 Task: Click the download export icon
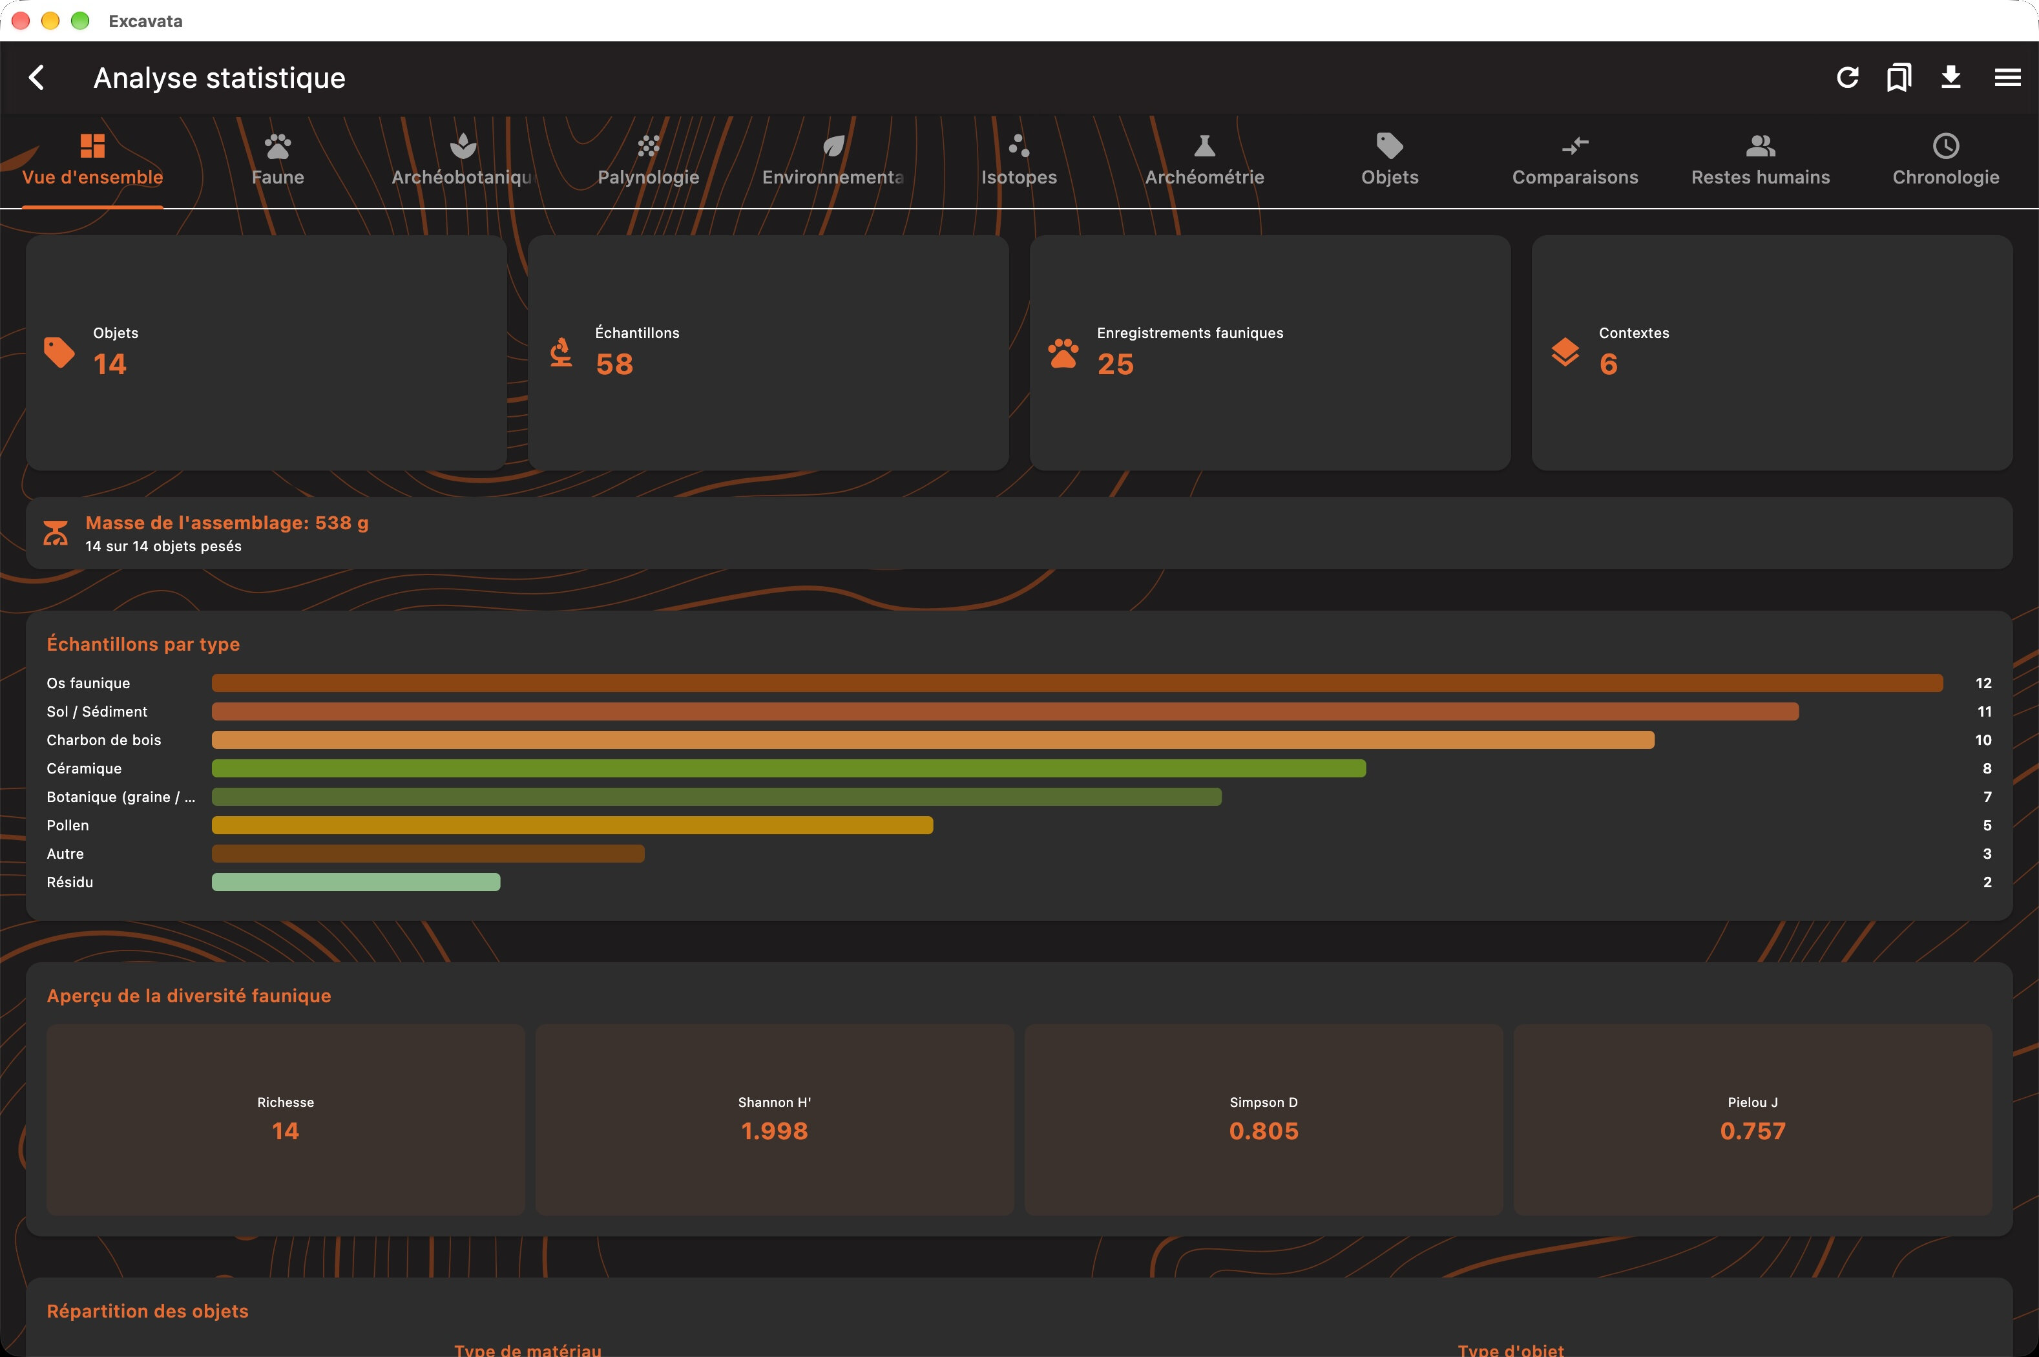1950,78
